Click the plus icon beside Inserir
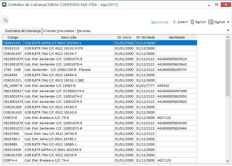The height and width of the screenshot is (166, 232). tap(174, 22)
